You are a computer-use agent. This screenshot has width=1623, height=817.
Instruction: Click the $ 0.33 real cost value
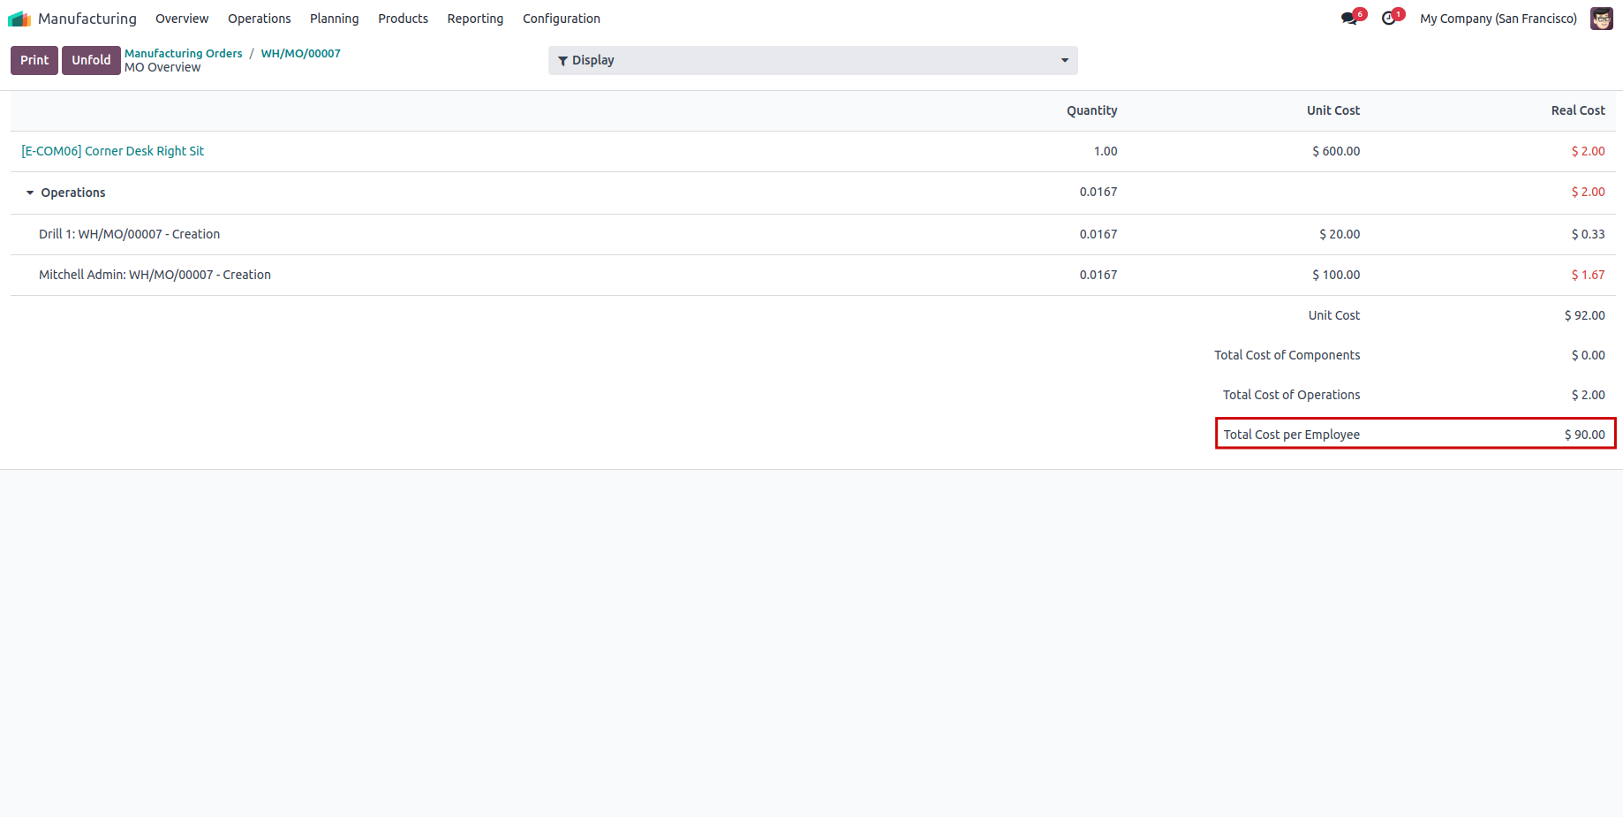coord(1588,234)
